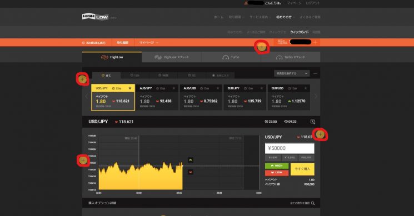Toggle the favorite star on AUD/JPY card
The width and height of the screenshot is (414, 216).
(174, 88)
